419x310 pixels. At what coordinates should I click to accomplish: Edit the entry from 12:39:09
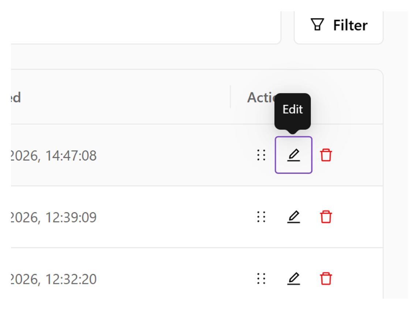(293, 217)
